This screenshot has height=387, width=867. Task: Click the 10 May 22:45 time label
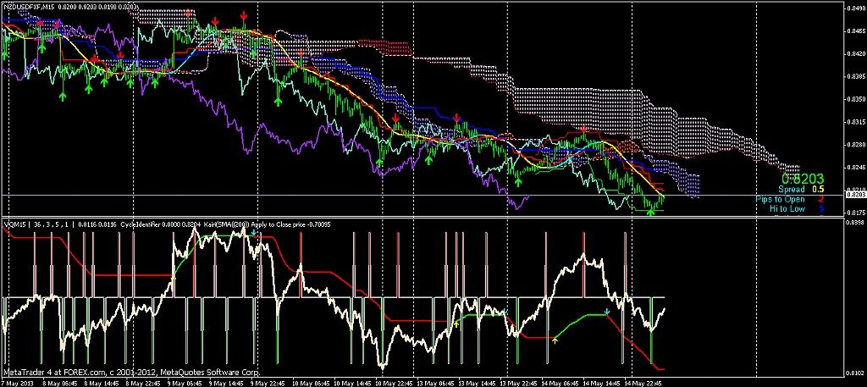pos(395,383)
